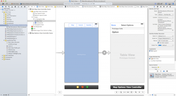Open the Type dropdown in Identity section
Screen dimensions: 176x96
point(165,15)
